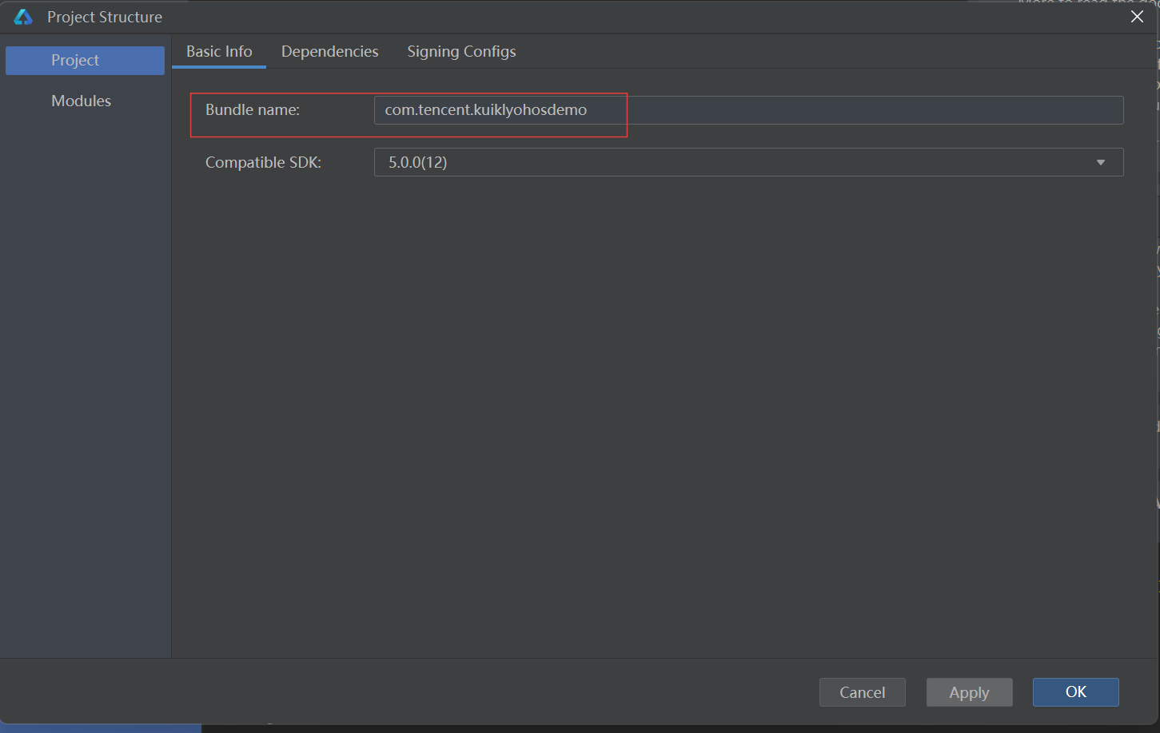Expand the Compatible SDK dropdown arrow

click(1101, 162)
